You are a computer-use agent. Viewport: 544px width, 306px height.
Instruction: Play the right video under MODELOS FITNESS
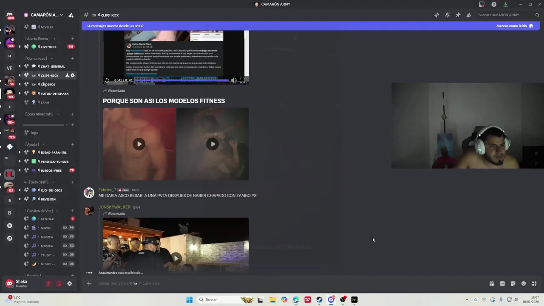212,144
